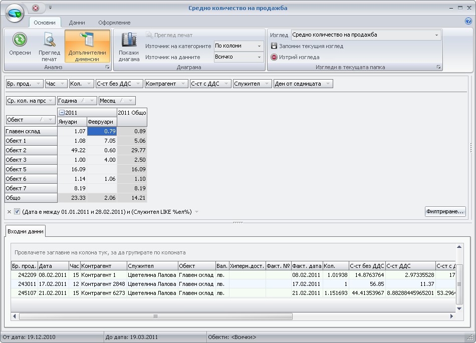Open the Изглед combo box
Viewport: 476px width, 343px height.
click(366, 35)
